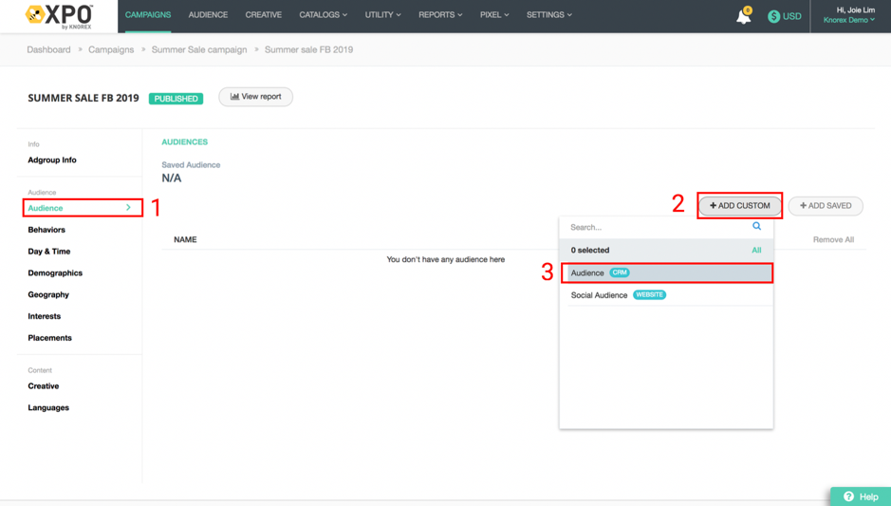Click the Search input field

(x=655, y=228)
